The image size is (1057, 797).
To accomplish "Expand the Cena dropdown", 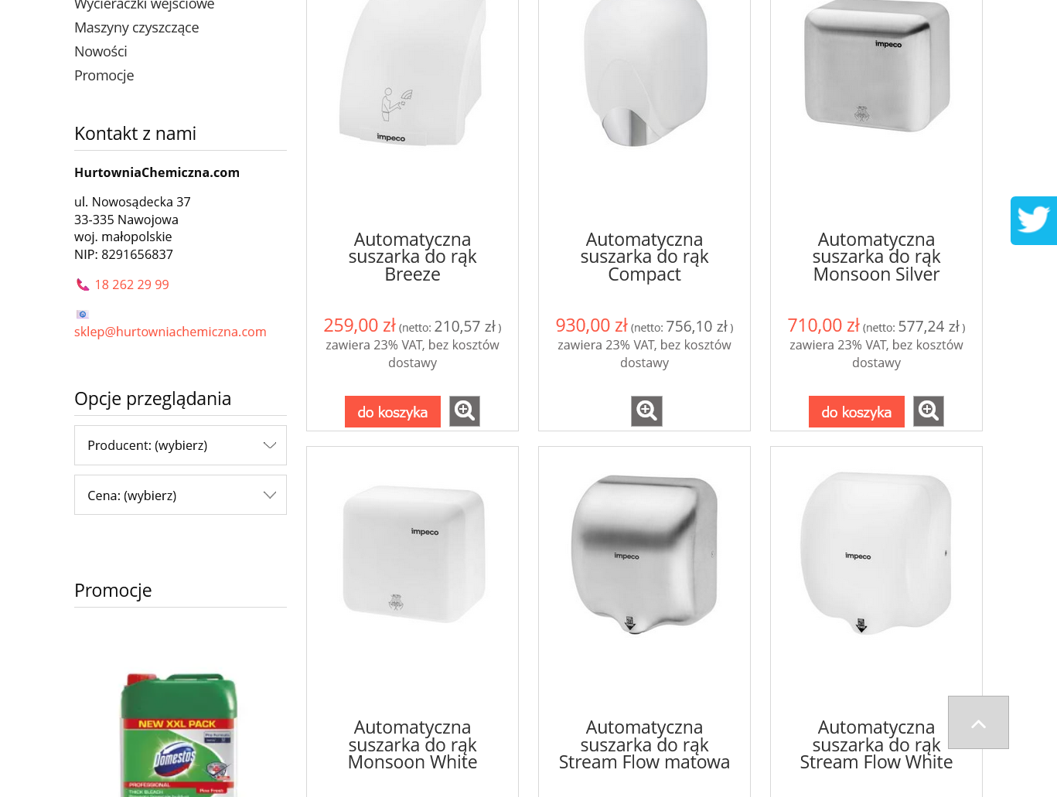I will click(180, 495).
